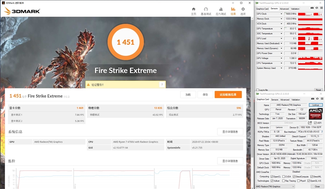Click the orange compare online results button
Viewport: 325px width, 189px height.
pyautogui.click(x=228, y=94)
